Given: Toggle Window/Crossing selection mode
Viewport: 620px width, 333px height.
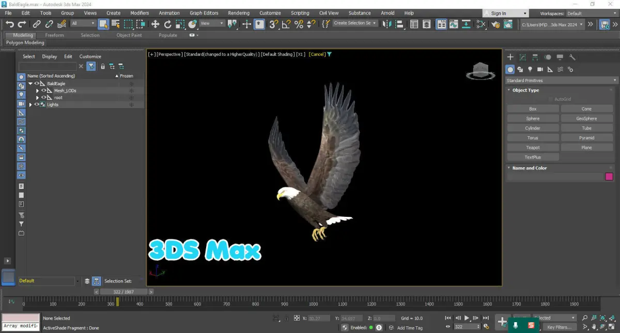Looking at the screenshot, I should 141,24.
